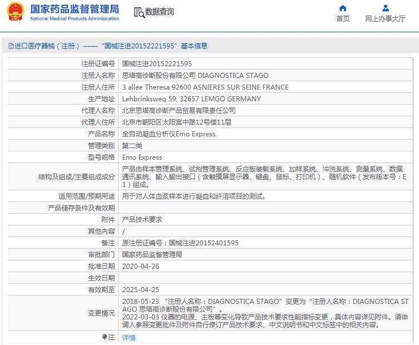Select the expiry date 2025-04-25
The image size is (419, 345).
pos(141,290)
